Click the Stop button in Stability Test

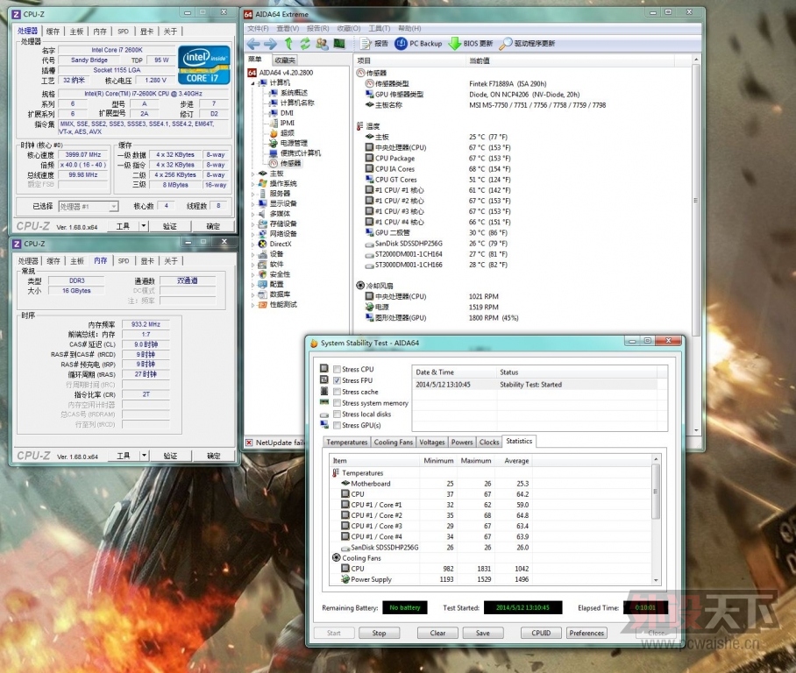(380, 633)
